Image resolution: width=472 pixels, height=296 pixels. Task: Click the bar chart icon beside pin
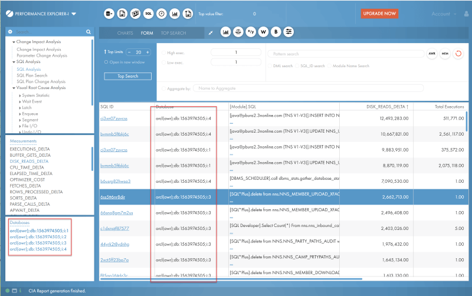point(225,32)
